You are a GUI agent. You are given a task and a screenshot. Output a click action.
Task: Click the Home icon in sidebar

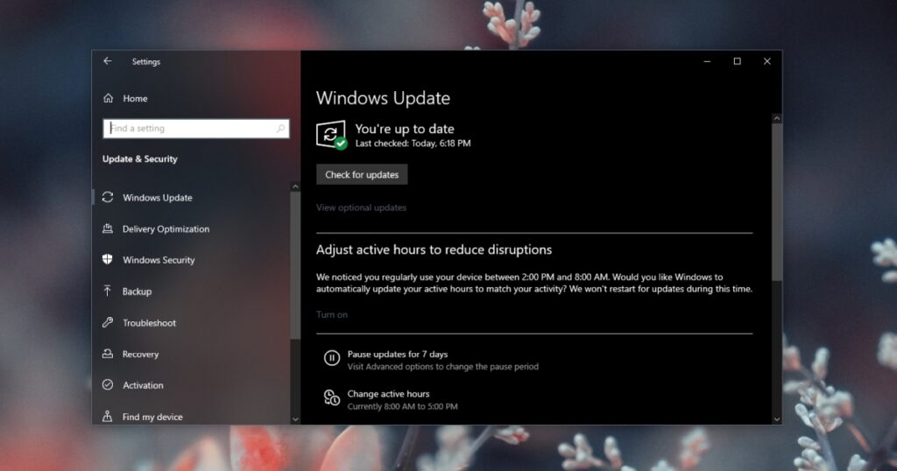click(108, 98)
